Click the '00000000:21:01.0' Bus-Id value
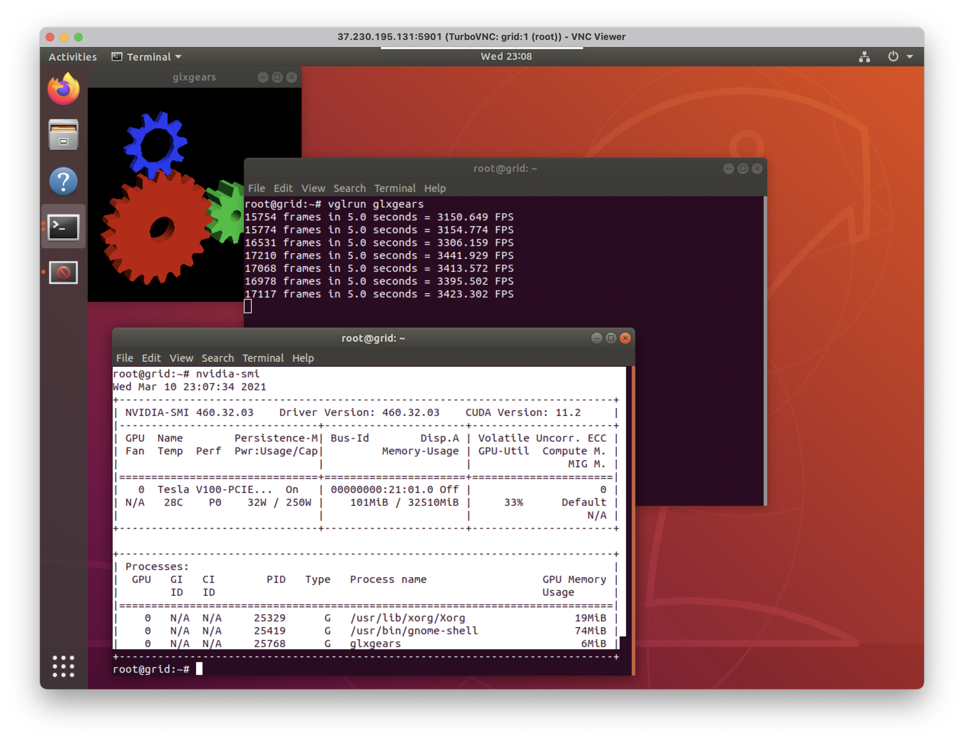Screen dimensions: 964x742 pos(382,490)
